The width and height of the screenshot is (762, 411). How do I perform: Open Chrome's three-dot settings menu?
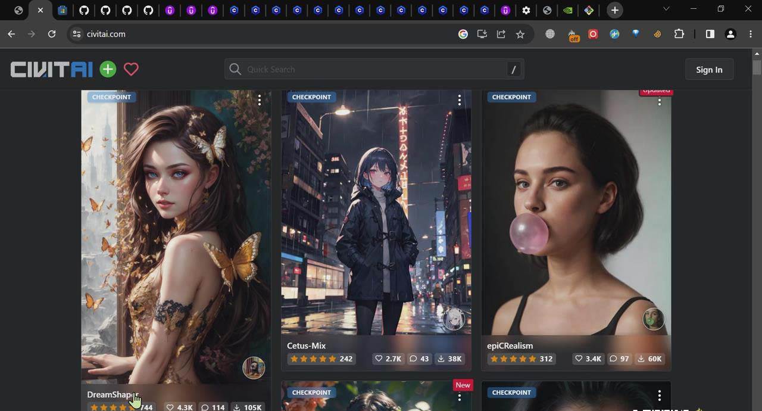point(750,34)
